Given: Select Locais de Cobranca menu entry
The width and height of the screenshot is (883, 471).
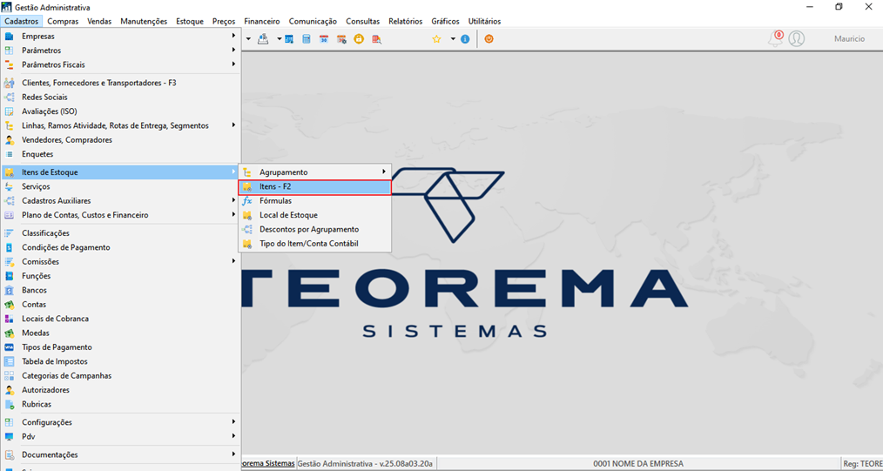Looking at the screenshot, I should [120, 319].
